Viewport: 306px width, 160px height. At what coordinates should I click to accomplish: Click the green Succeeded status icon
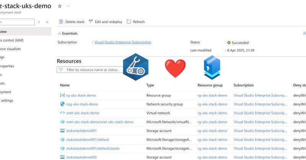click(229, 42)
